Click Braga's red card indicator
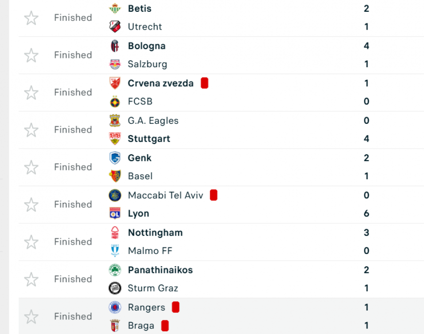 pyautogui.click(x=165, y=326)
